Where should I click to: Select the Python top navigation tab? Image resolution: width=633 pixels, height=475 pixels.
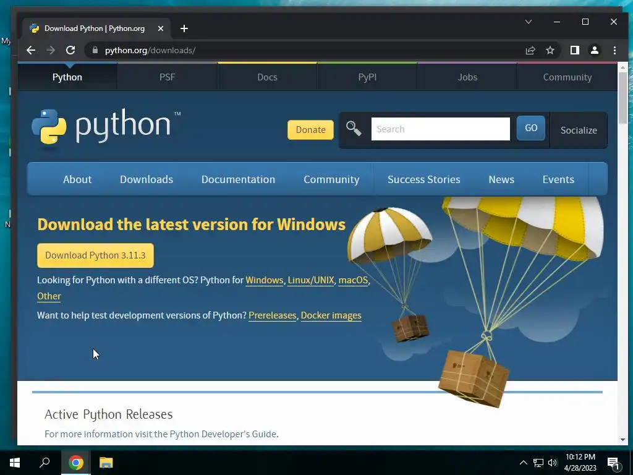coord(67,77)
